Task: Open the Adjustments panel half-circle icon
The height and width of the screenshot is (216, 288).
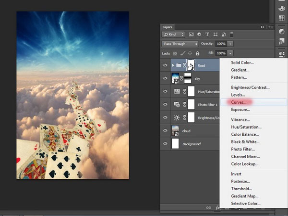Action: click(x=282, y=32)
